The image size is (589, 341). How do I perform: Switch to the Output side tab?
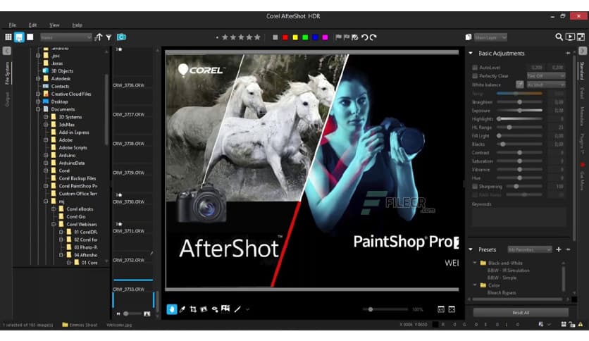[x=7, y=99]
